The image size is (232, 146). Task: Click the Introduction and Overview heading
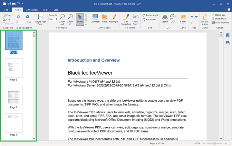[x=94, y=60]
